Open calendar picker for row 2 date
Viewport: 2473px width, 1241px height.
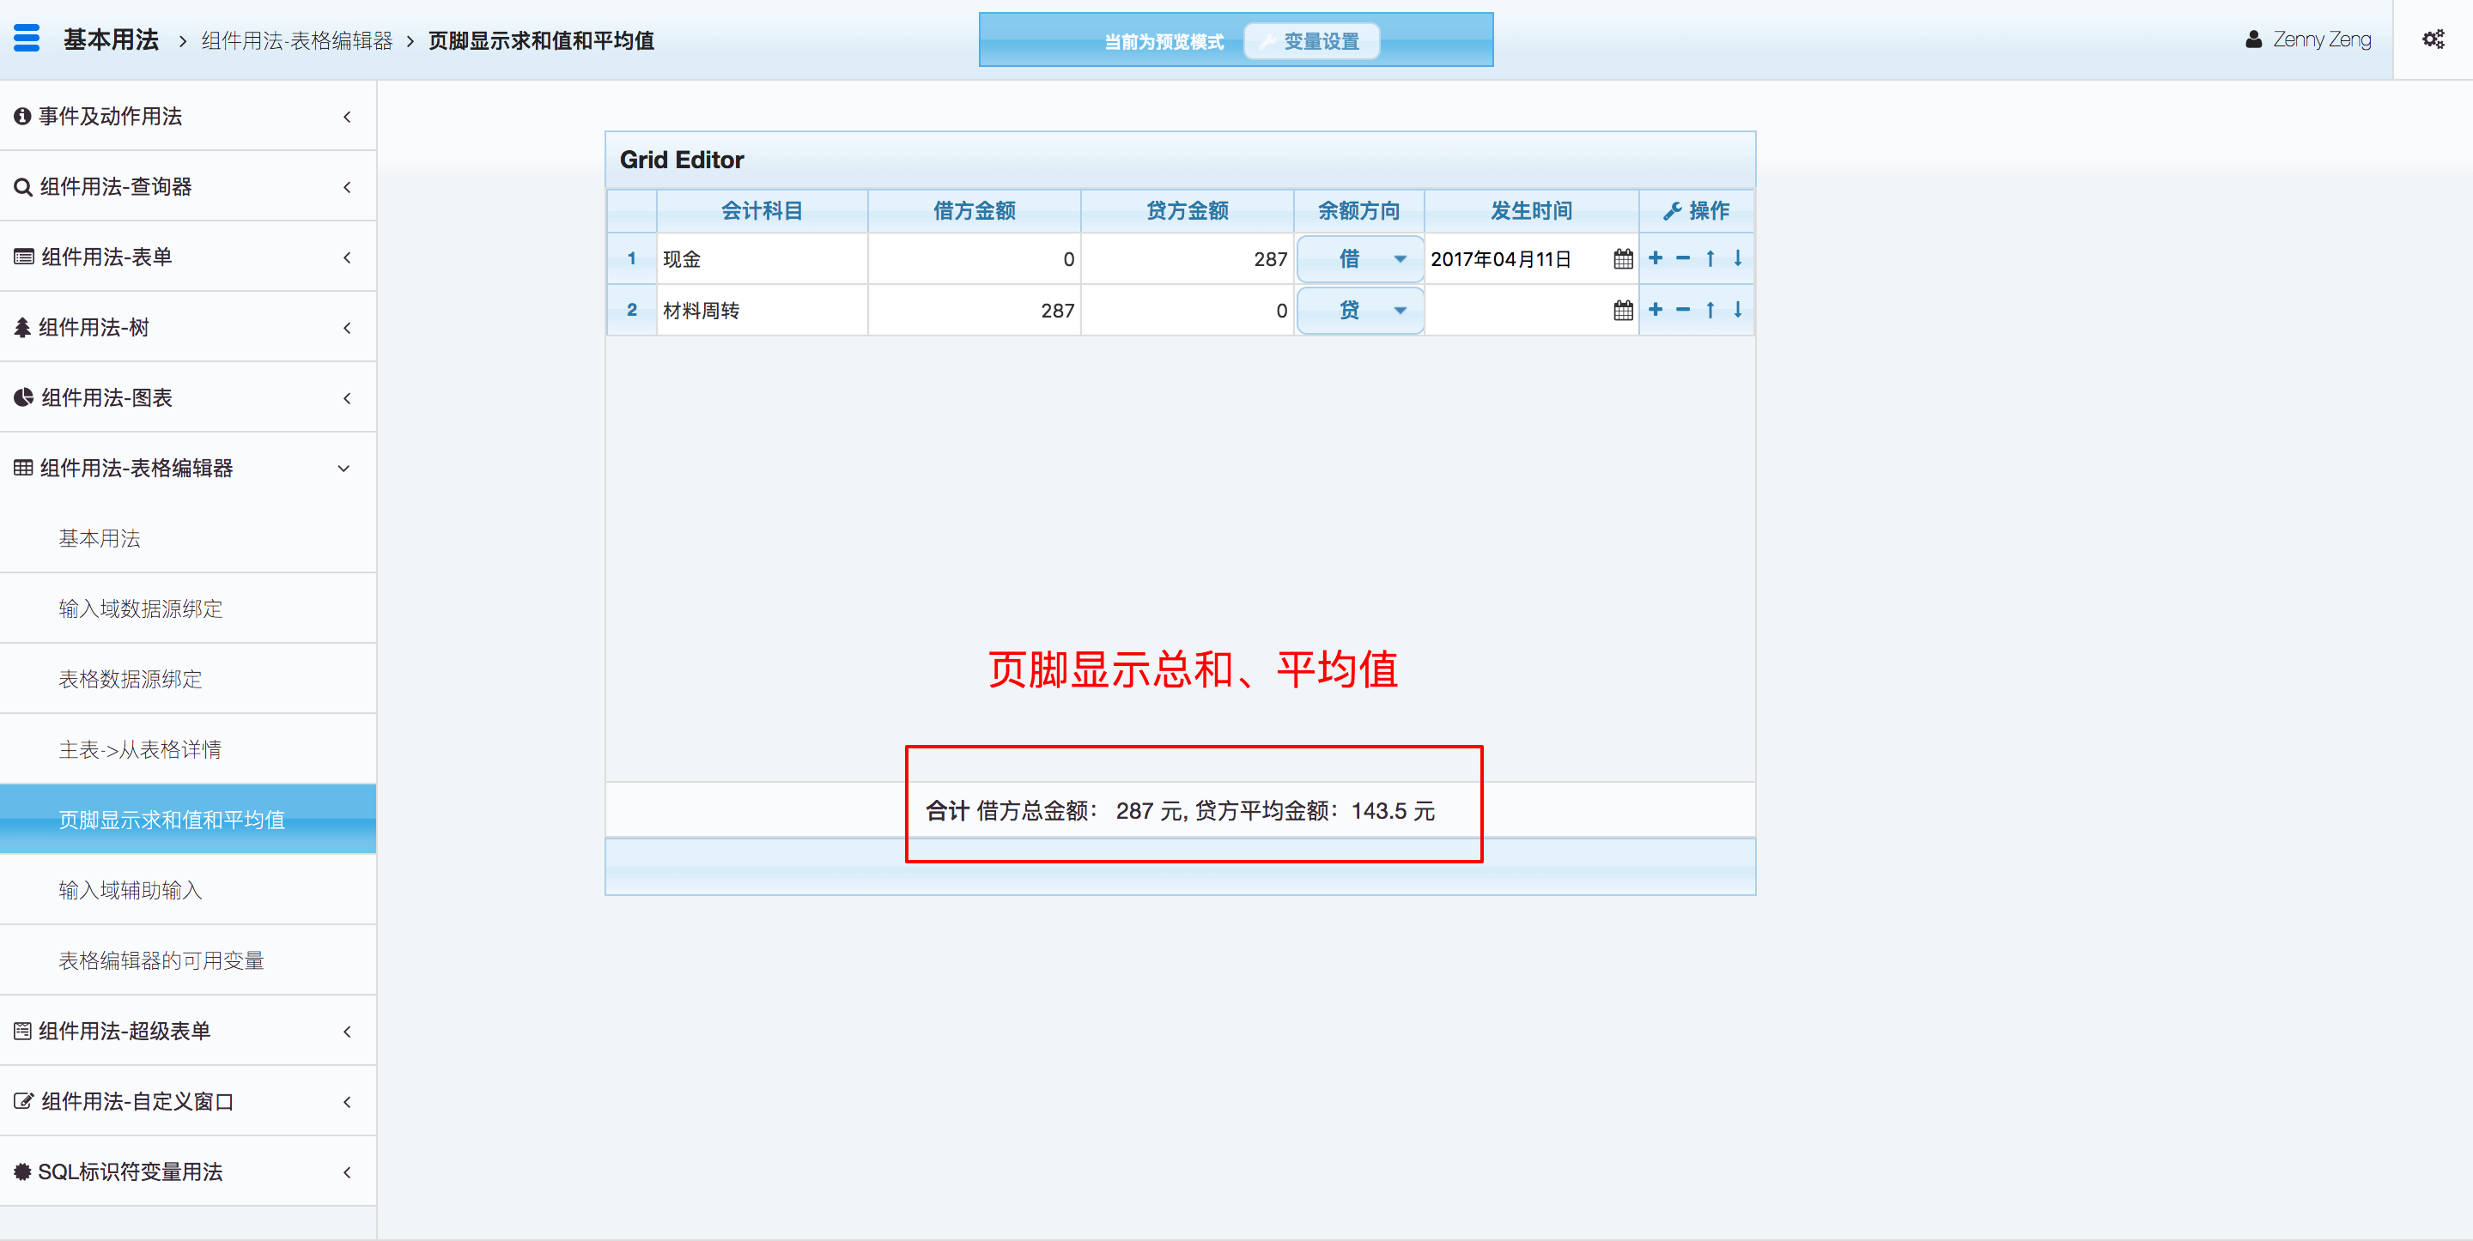1622,310
